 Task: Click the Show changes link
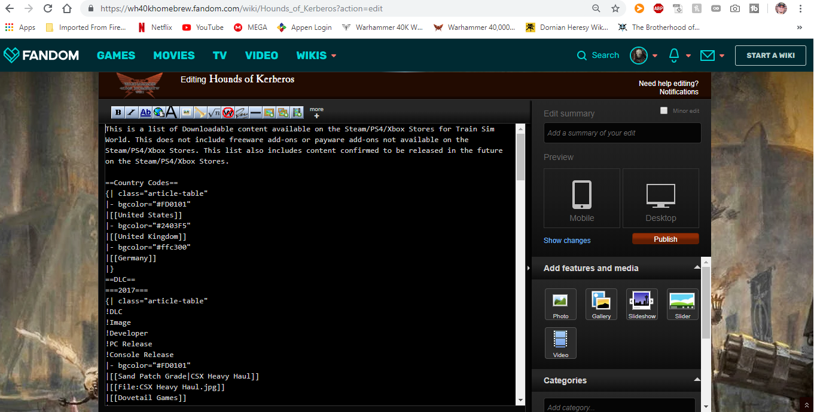(x=567, y=241)
